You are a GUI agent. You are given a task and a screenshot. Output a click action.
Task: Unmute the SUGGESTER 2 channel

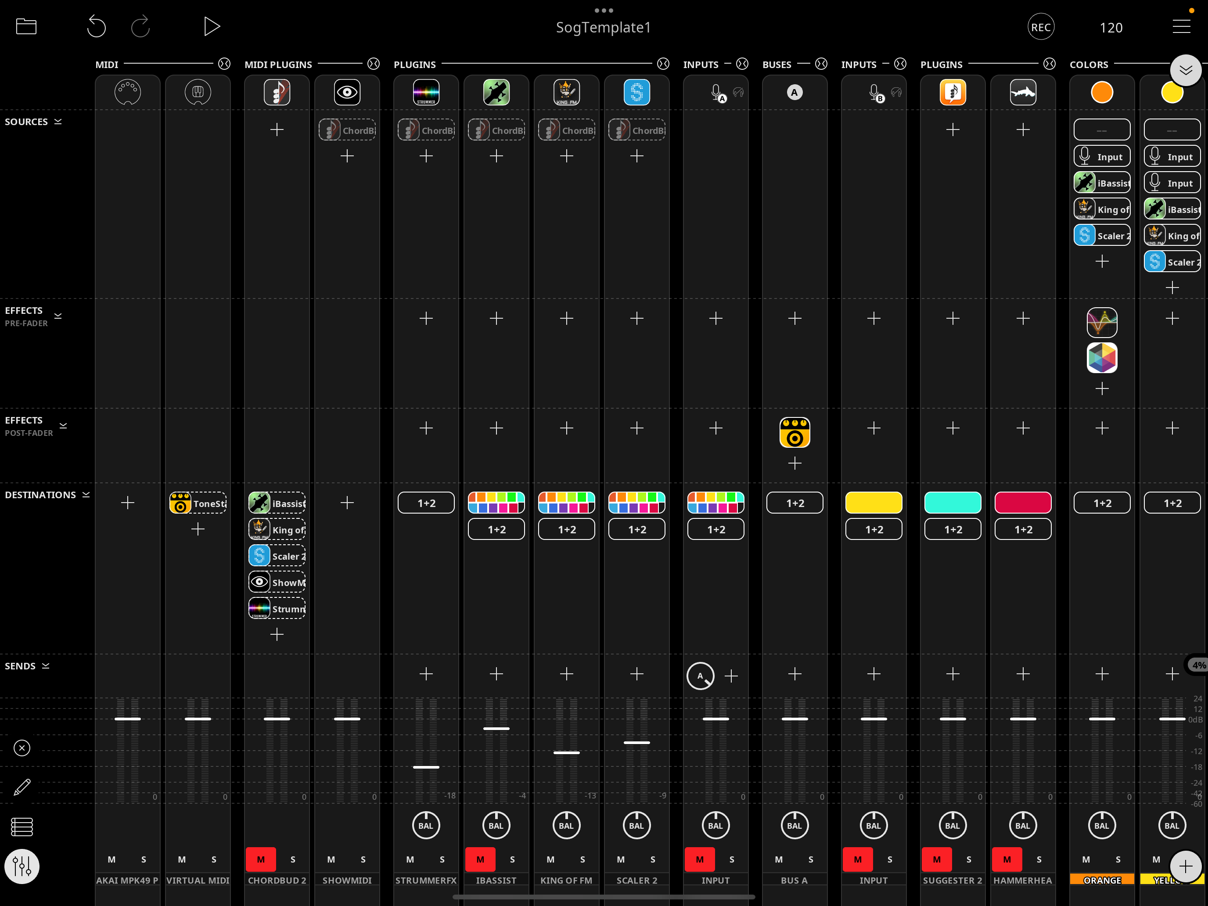point(937,859)
